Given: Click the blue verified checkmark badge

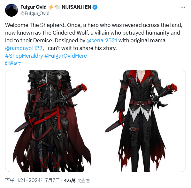Looking at the screenshot, I should tap(95, 7).
